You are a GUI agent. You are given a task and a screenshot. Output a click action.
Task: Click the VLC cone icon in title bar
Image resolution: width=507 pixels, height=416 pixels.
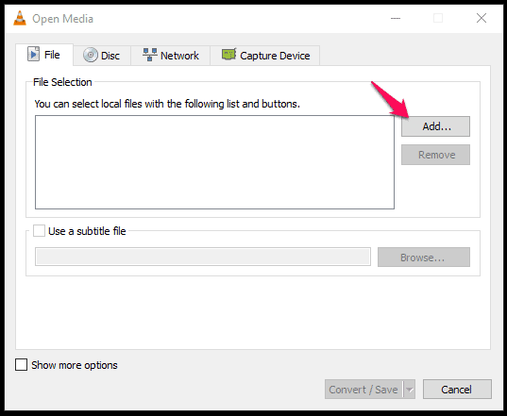point(20,18)
